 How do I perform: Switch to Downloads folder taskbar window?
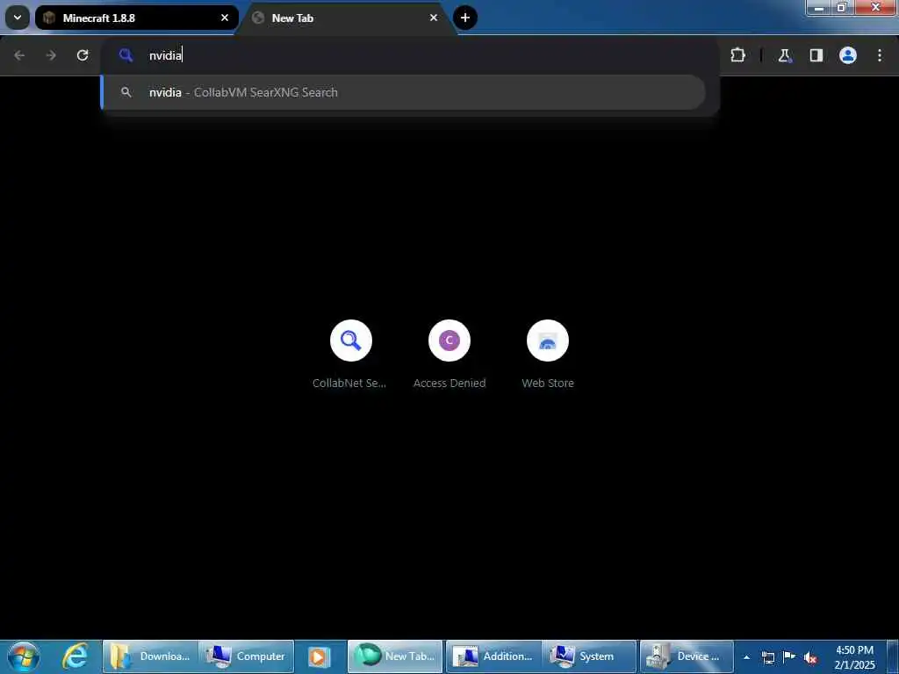150,656
